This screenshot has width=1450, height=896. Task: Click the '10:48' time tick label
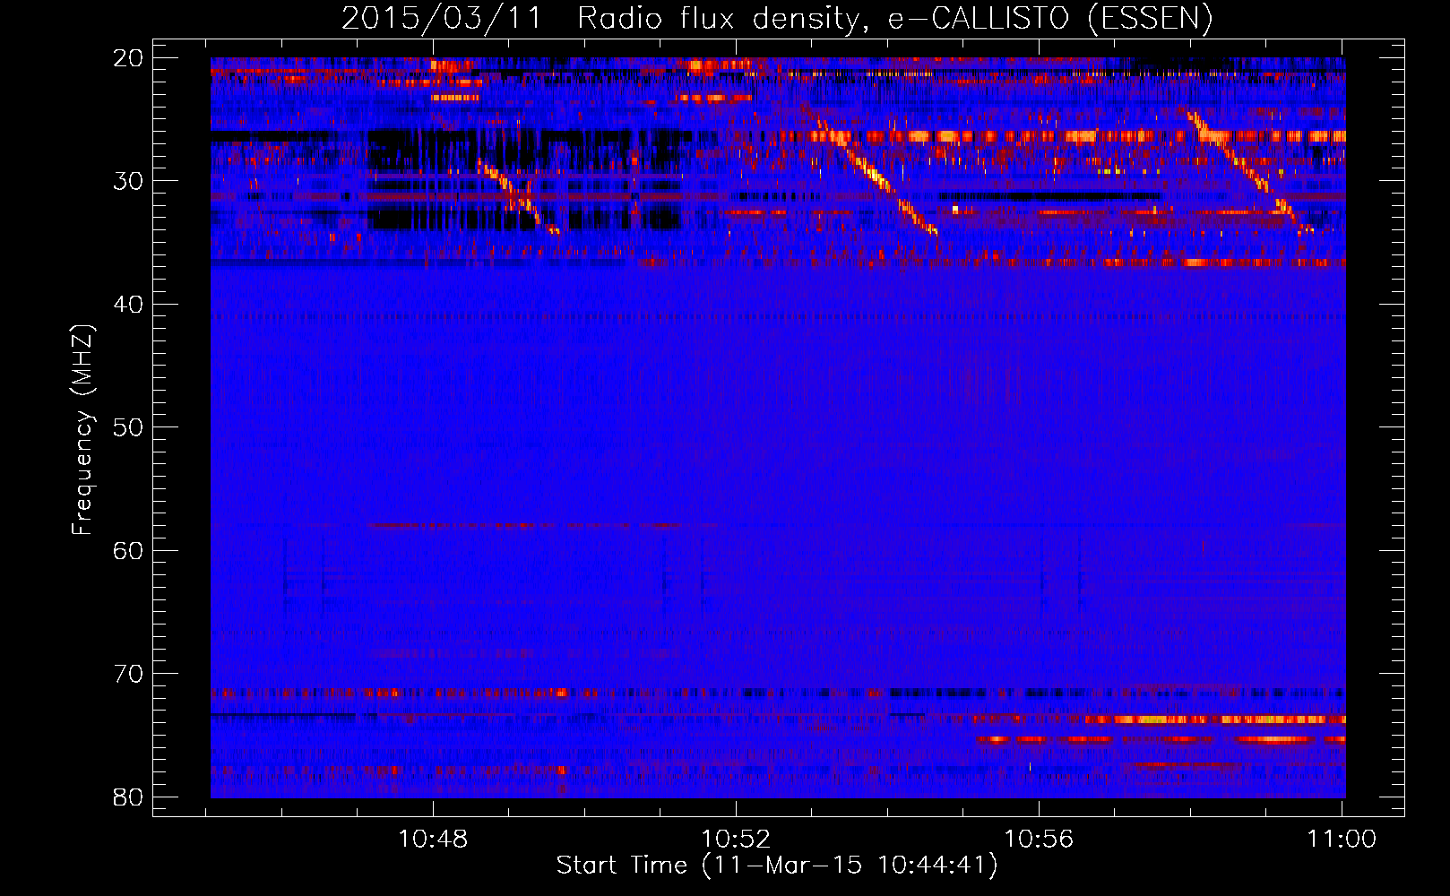(433, 840)
